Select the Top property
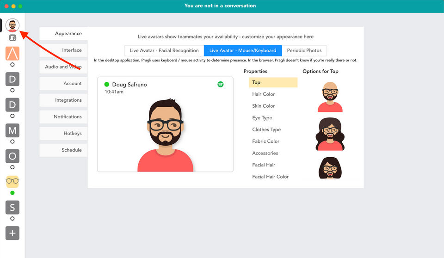 tap(273, 82)
